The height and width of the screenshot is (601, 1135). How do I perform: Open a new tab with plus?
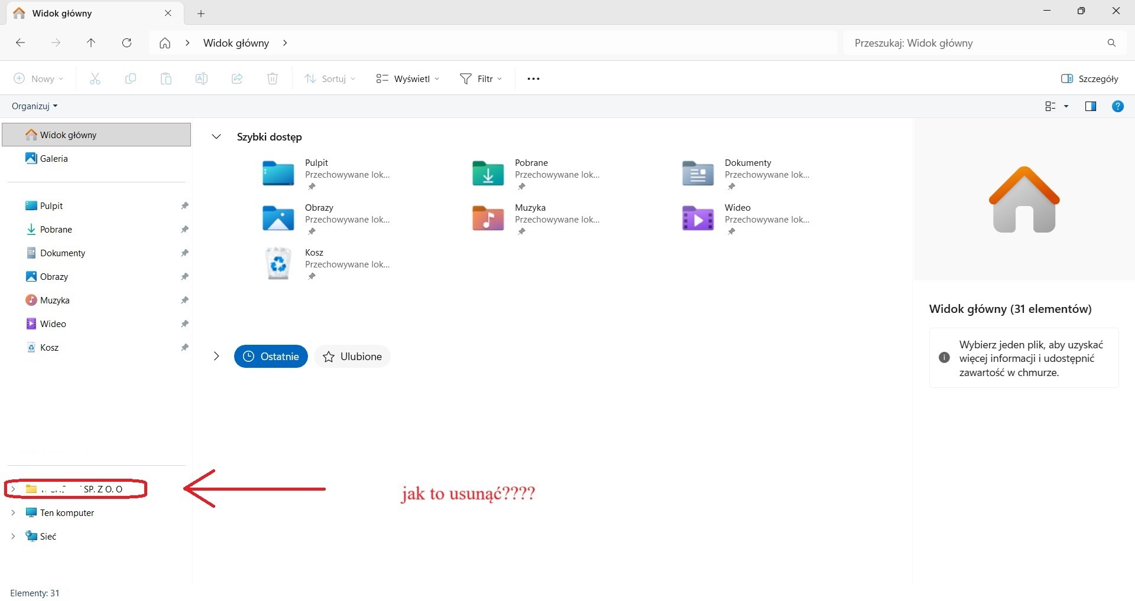tap(201, 13)
